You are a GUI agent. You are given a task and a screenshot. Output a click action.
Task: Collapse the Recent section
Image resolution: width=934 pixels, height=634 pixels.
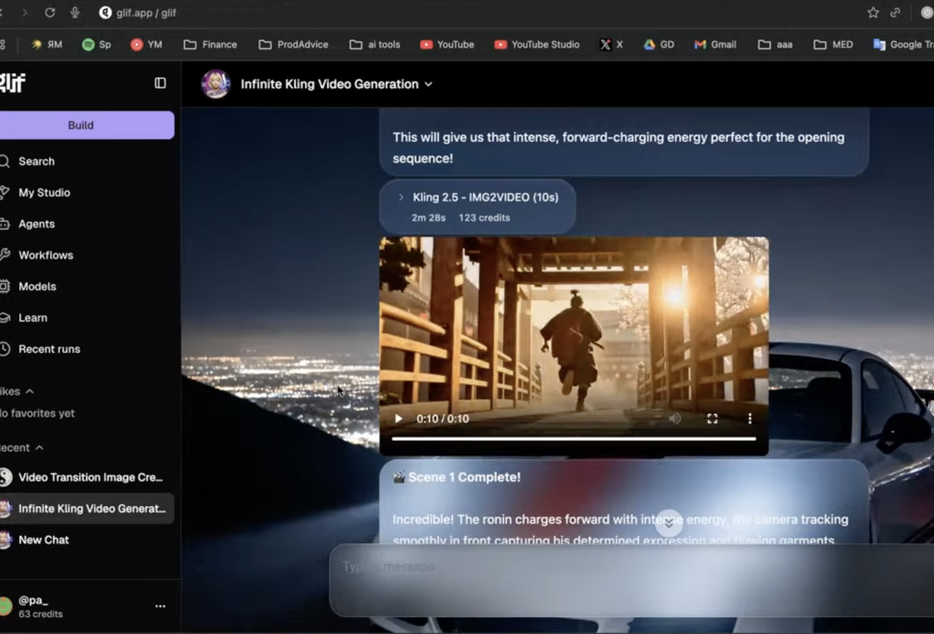click(39, 447)
